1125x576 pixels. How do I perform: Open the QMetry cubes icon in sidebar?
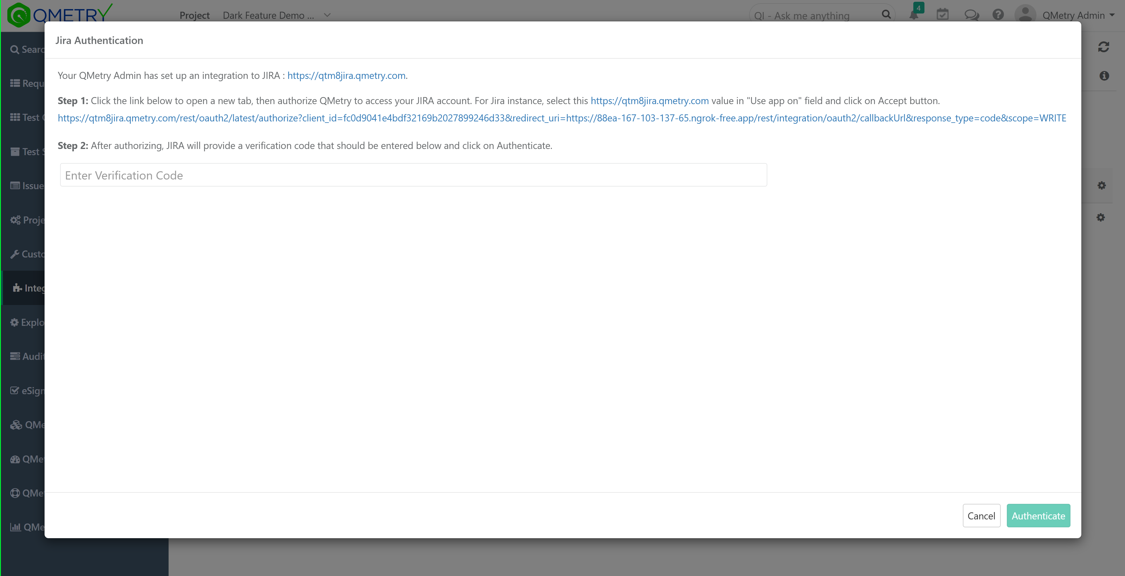click(16, 424)
